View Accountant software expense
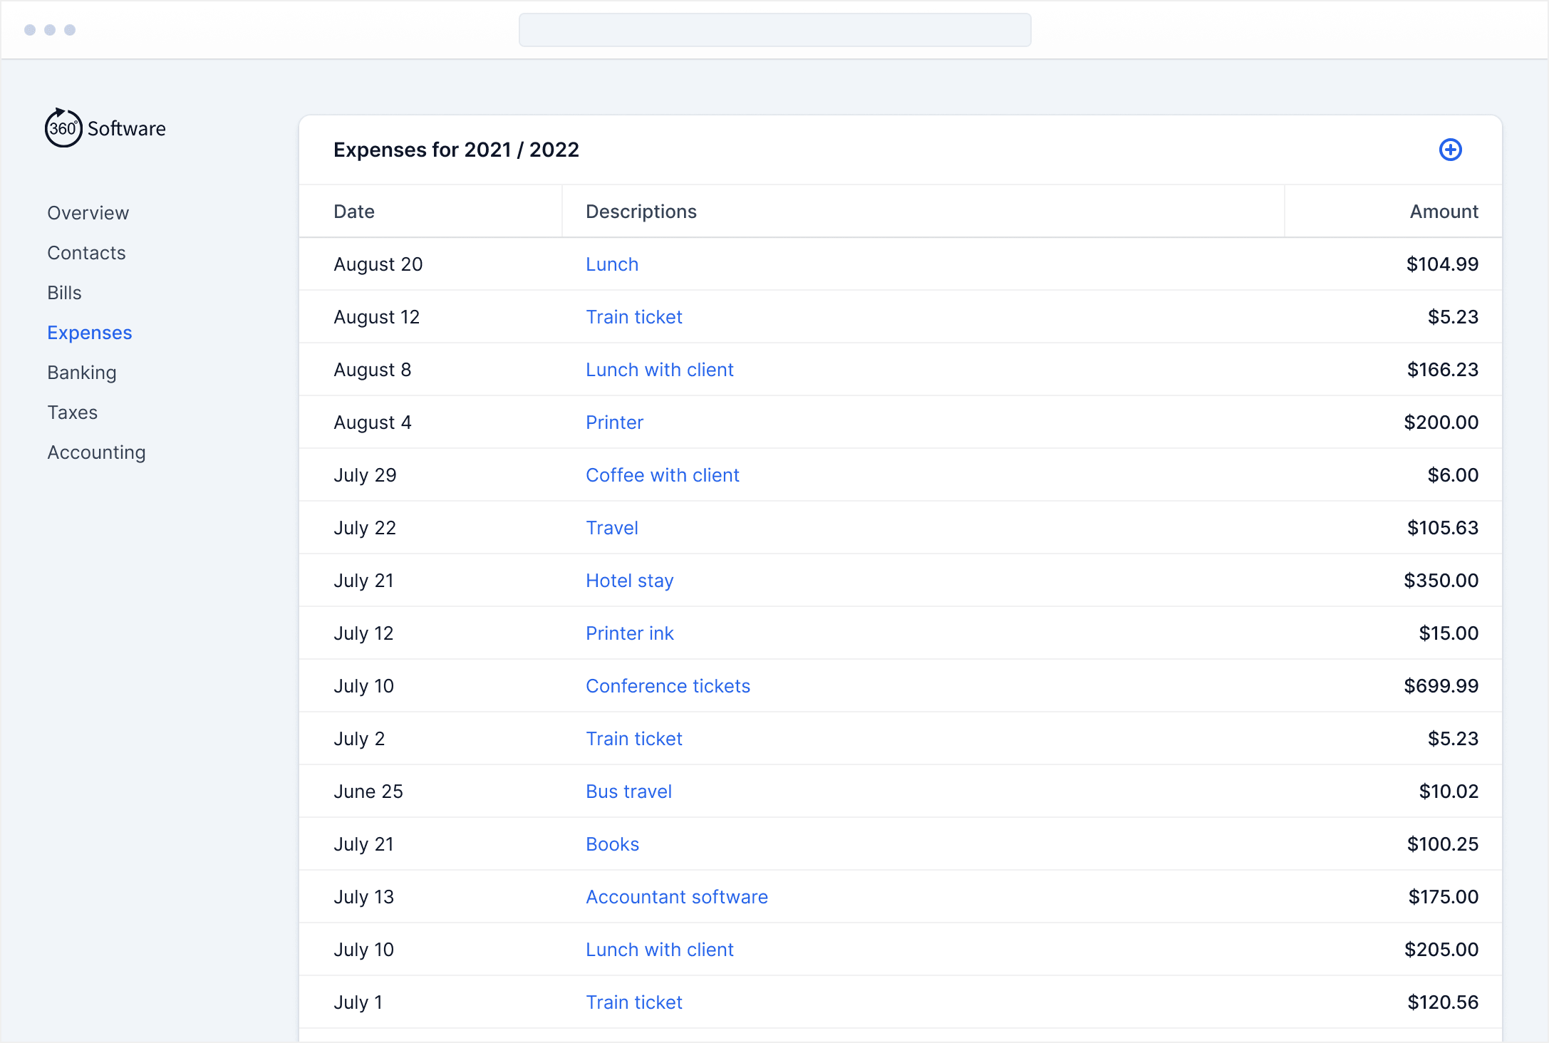Screen dimensions: 1549x1043 pyautogui.click(x=676, y=897)
